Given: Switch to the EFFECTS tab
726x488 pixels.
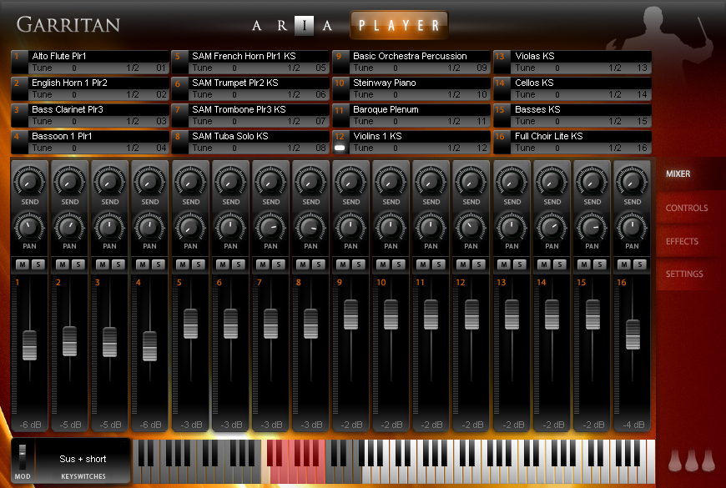Looking at the screenshot, I should coord(682,241).
